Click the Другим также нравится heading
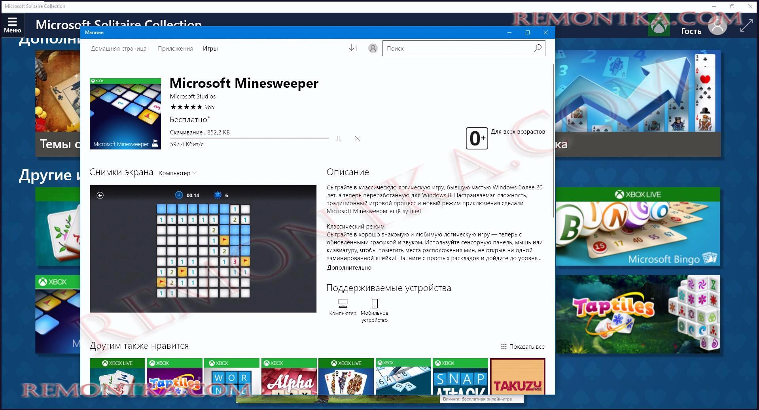Viewport: 759px width, 410px height. point(139,346)
